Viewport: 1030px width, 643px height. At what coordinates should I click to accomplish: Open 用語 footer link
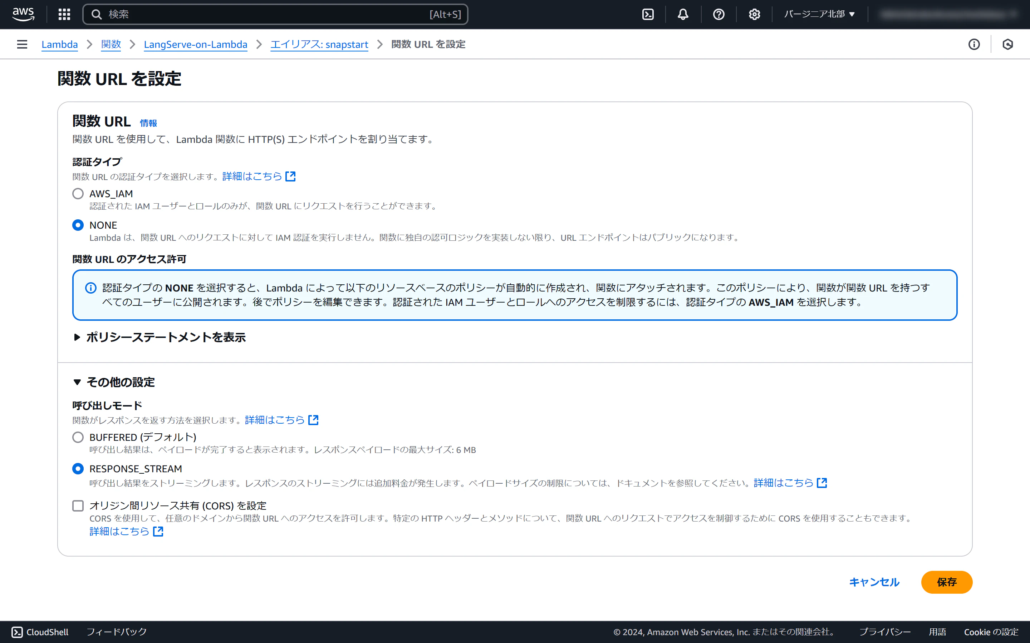pyautogui.click(x=937, y=632)
